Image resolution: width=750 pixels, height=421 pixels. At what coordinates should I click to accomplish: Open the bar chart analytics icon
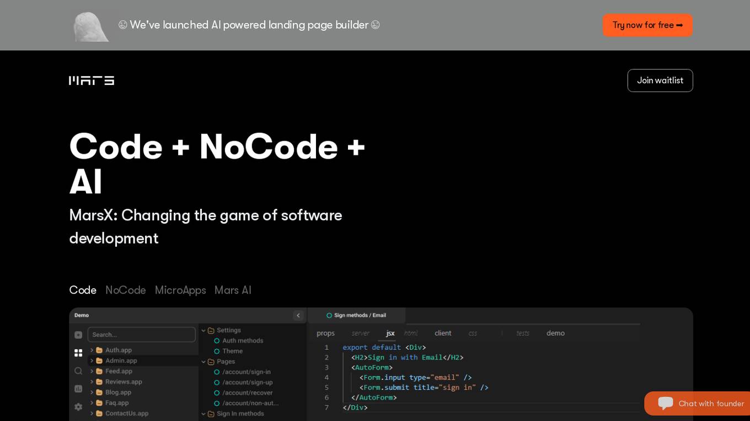click(x=78, y=388)
